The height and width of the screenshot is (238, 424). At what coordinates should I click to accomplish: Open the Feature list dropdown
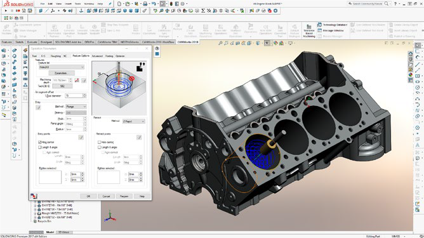62,67
